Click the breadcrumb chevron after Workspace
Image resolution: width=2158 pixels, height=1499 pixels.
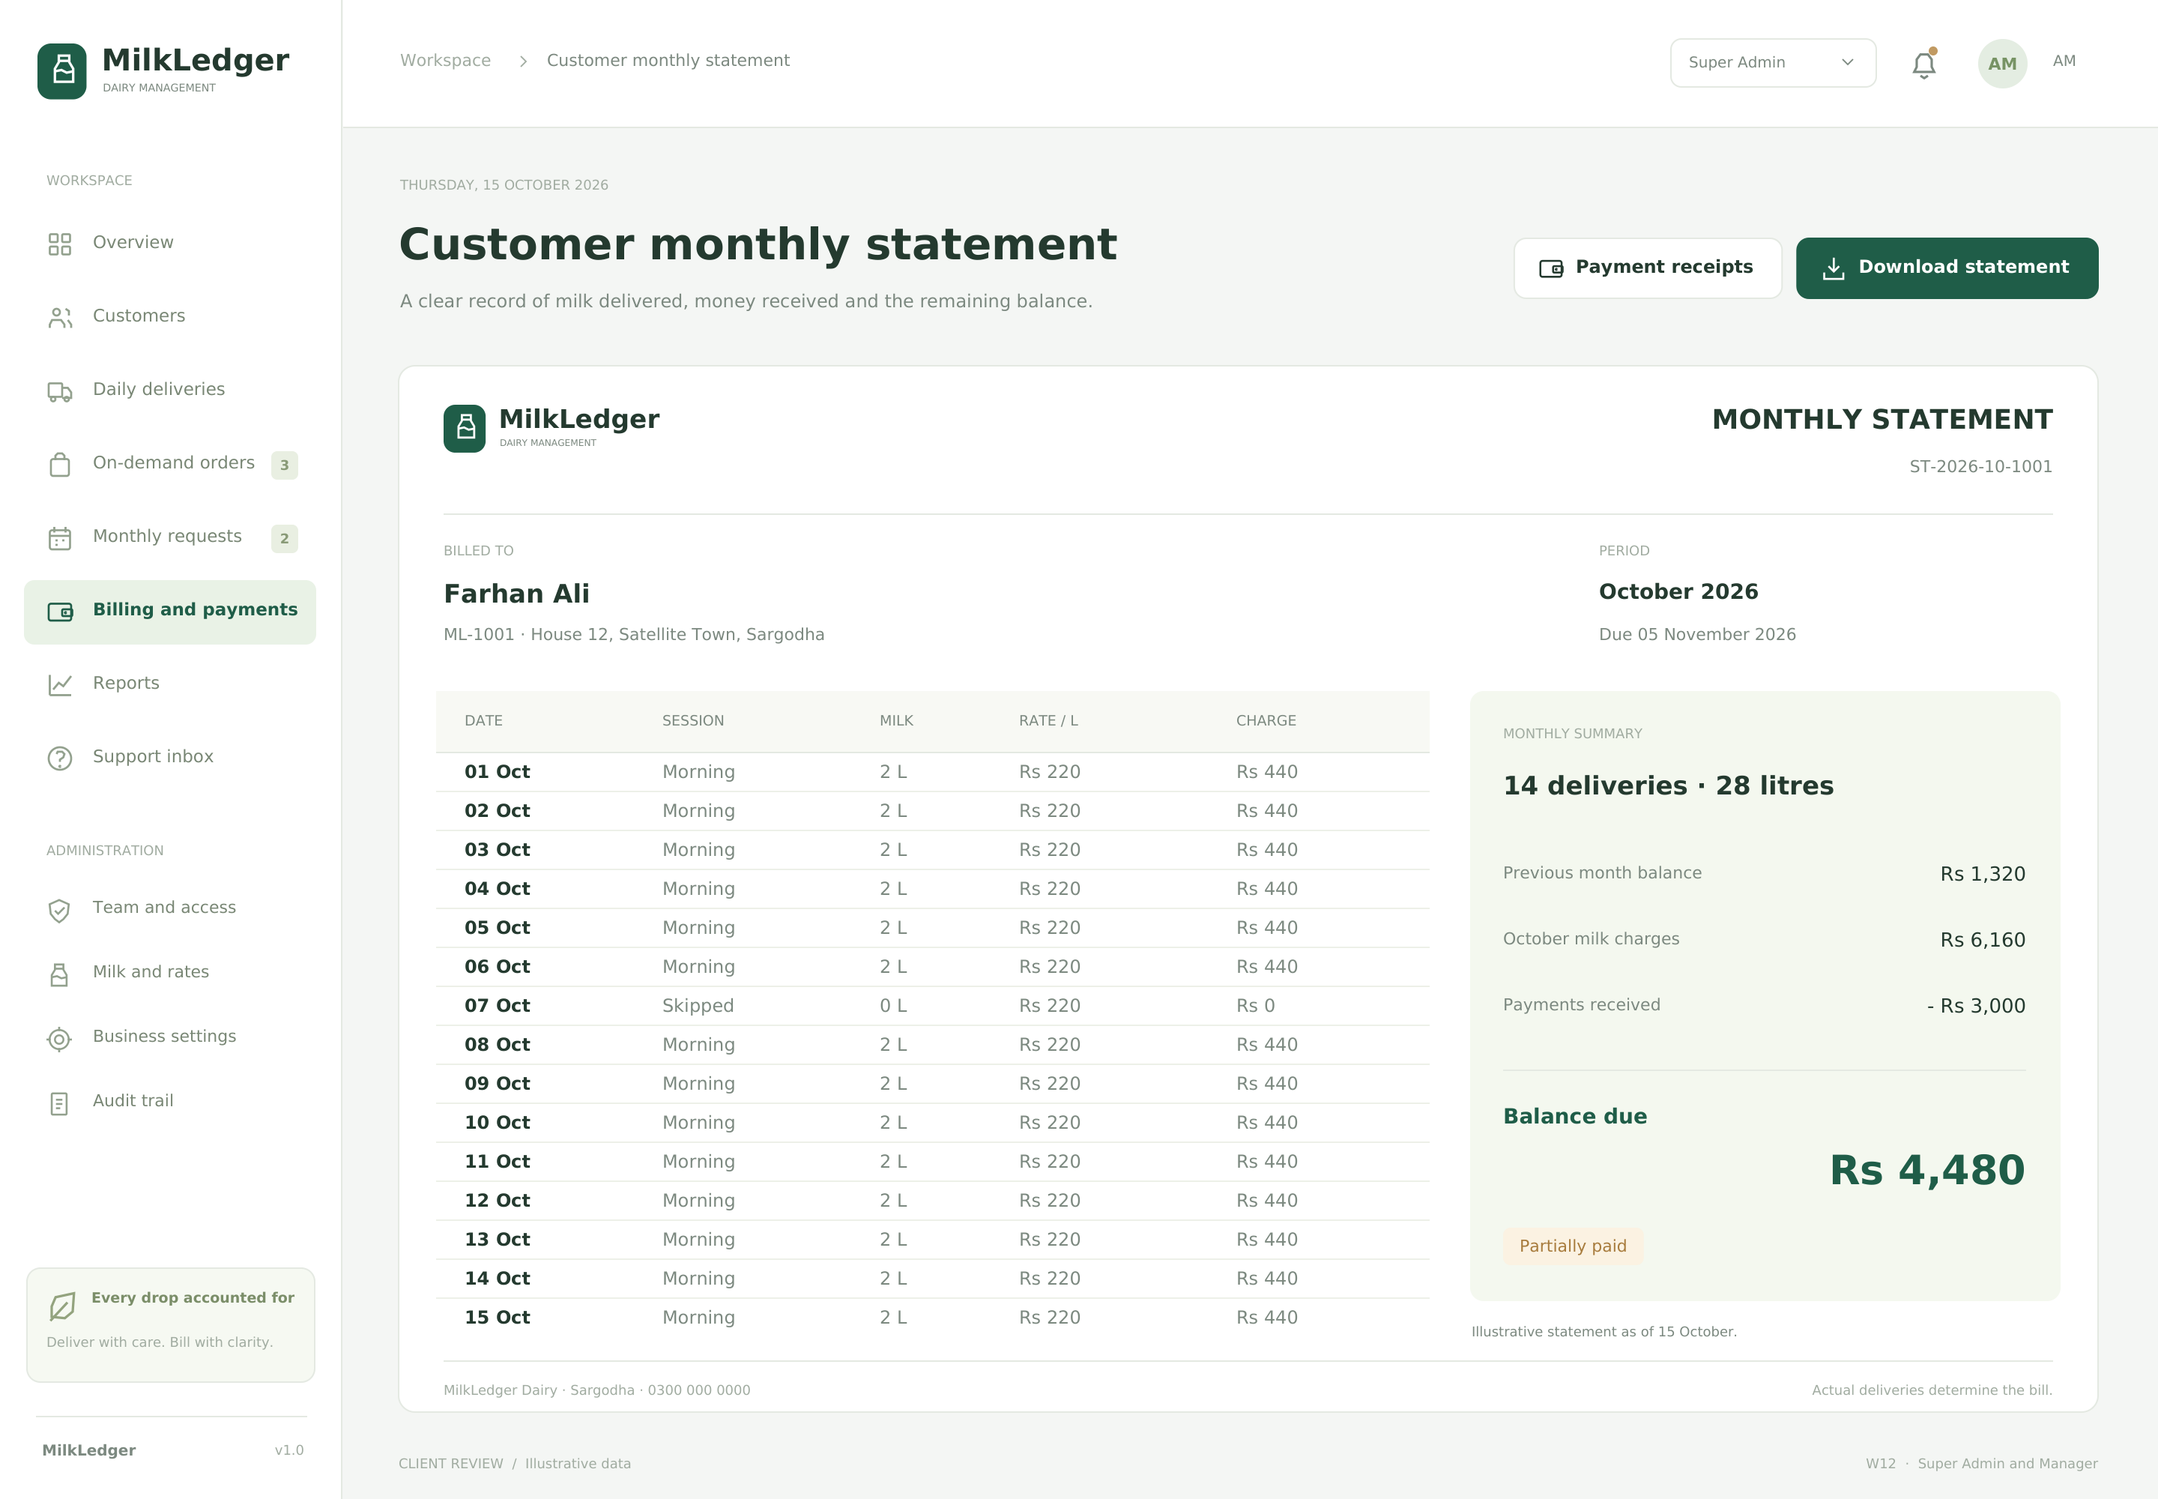point(523,61)
